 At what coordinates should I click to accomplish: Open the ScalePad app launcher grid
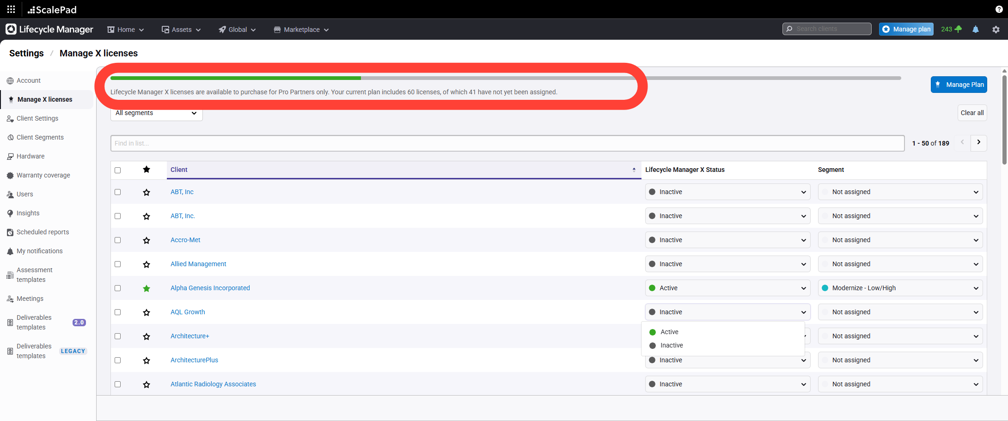tap(11, 9)
